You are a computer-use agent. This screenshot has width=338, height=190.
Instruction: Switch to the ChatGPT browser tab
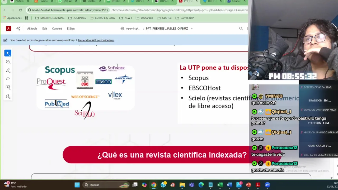(x=91, y=1)
